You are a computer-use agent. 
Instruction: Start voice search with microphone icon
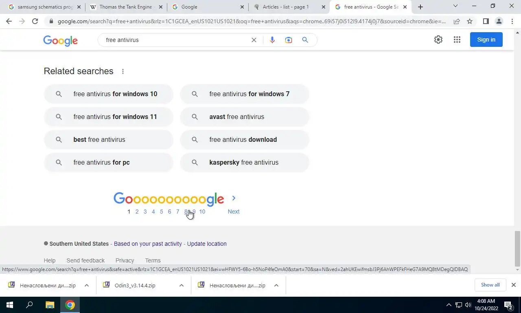[x=272, y=40]
